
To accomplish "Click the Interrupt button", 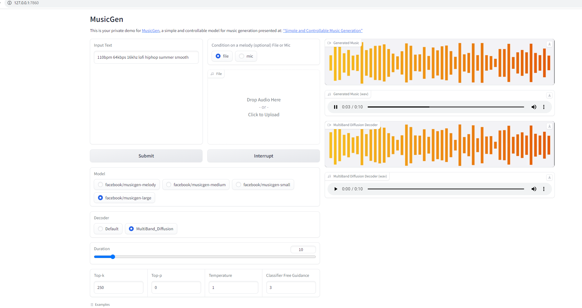I will [x=263, y=156].
